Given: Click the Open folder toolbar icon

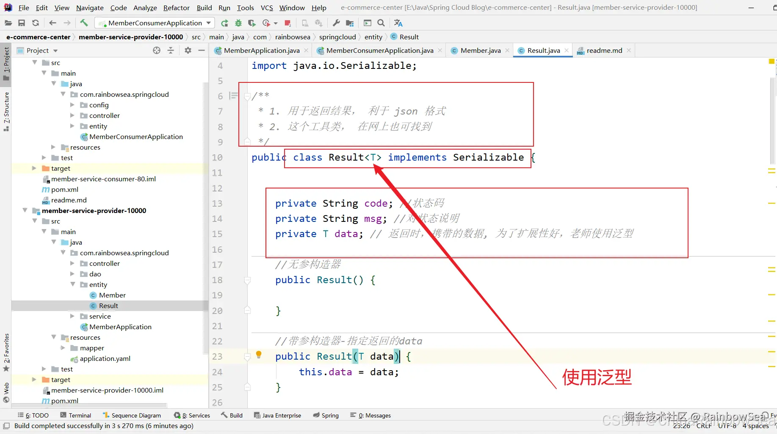Looking at the screenshot, I should click(x=8, y=23).
